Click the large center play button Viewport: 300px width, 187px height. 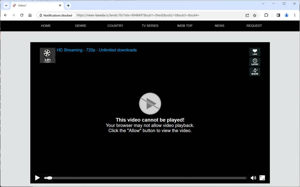click(x=150, y=104)
